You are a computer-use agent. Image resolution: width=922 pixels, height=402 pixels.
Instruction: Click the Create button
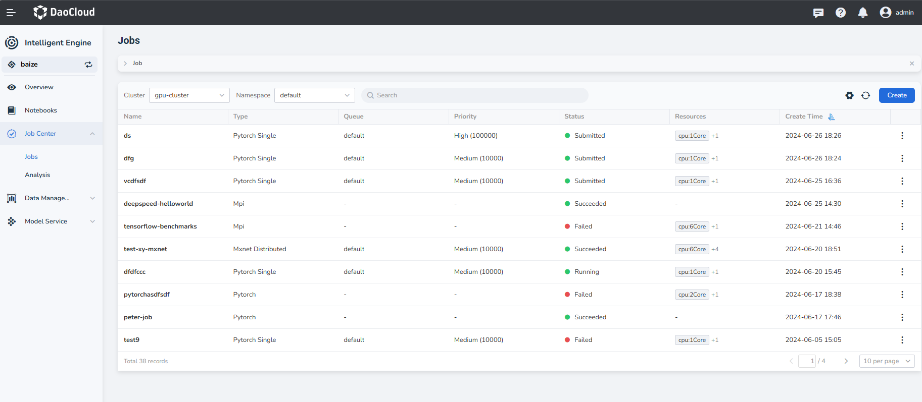(x=896, y=95)
